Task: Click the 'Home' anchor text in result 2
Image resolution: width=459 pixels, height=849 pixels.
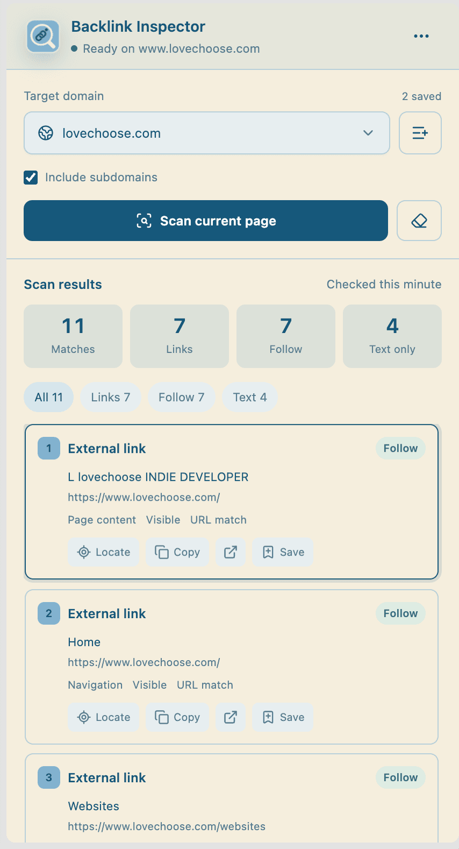Action: click(84, 642)
